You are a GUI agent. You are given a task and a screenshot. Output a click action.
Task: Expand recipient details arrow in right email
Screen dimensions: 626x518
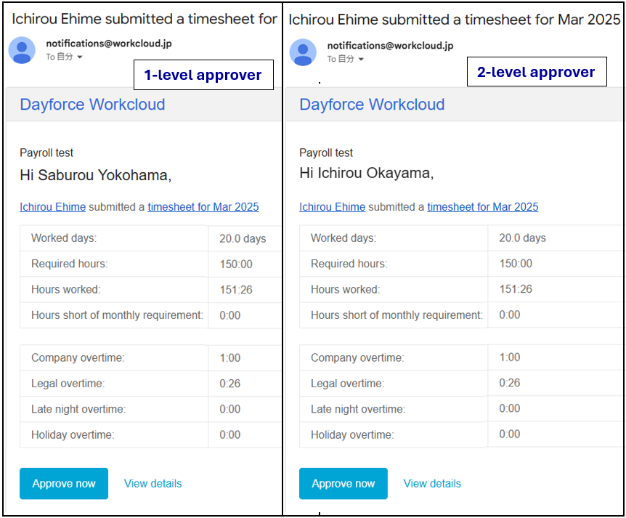click(361, 59)
